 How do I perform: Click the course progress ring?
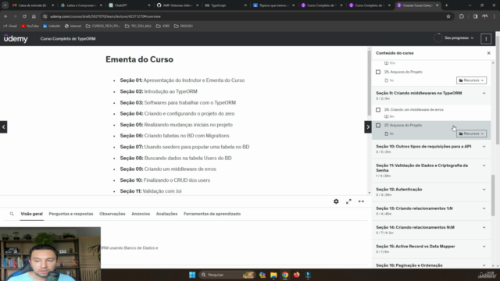click(x=437, y=38)
